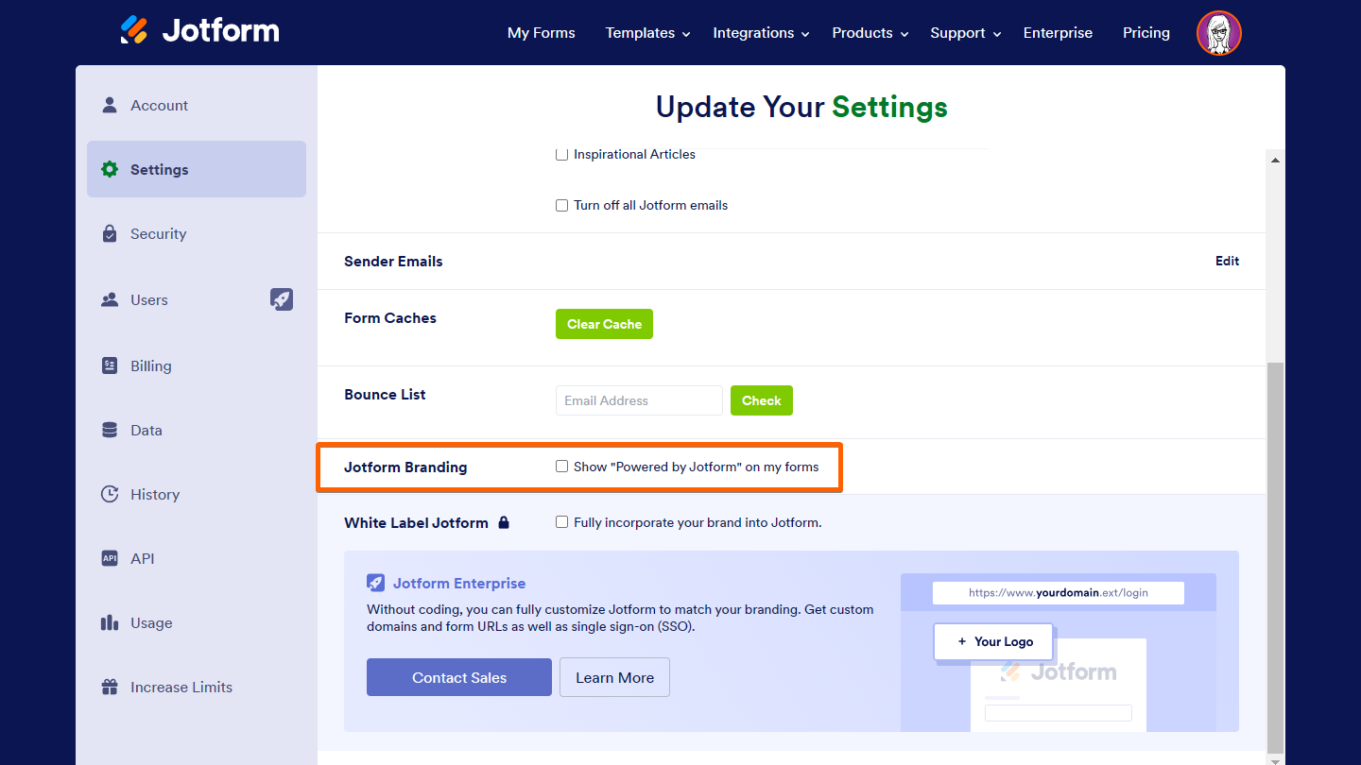Click the Billing invoice icon
Viewport: 1361px width, 765px height.
pyautogui.click(x=110, y=365)
